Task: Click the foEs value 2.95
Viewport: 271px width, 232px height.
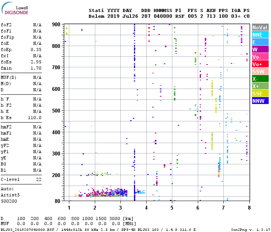Action: 36,62
